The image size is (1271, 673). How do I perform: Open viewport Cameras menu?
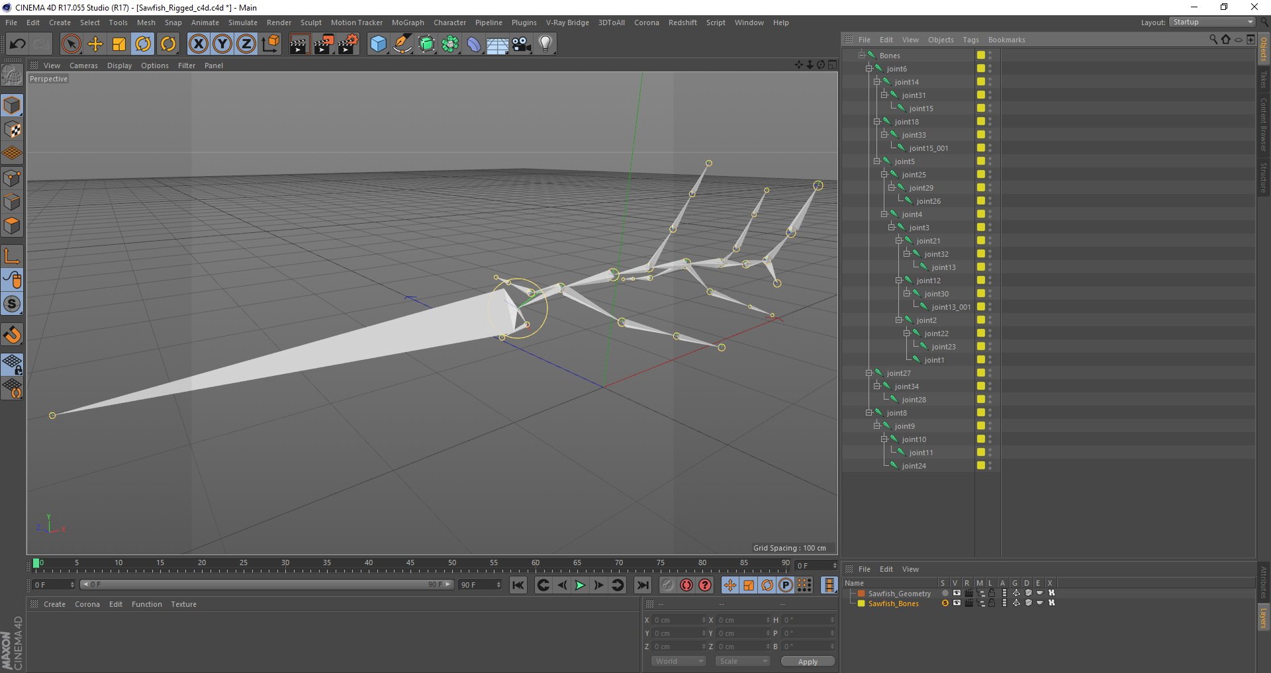coord(83,66)
